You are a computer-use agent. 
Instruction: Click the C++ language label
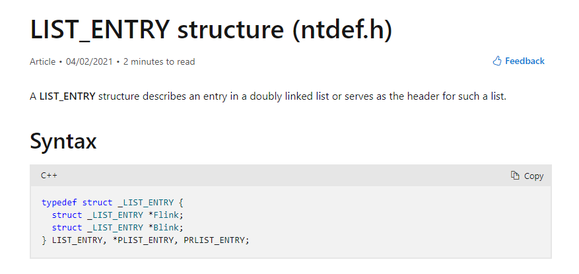click(x=49, y=176)
